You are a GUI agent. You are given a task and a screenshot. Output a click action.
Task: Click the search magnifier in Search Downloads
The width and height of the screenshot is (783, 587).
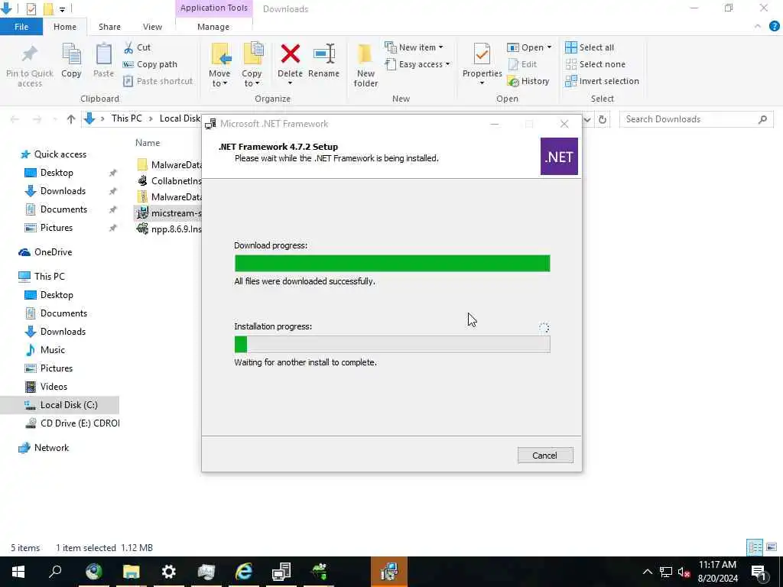762,119
